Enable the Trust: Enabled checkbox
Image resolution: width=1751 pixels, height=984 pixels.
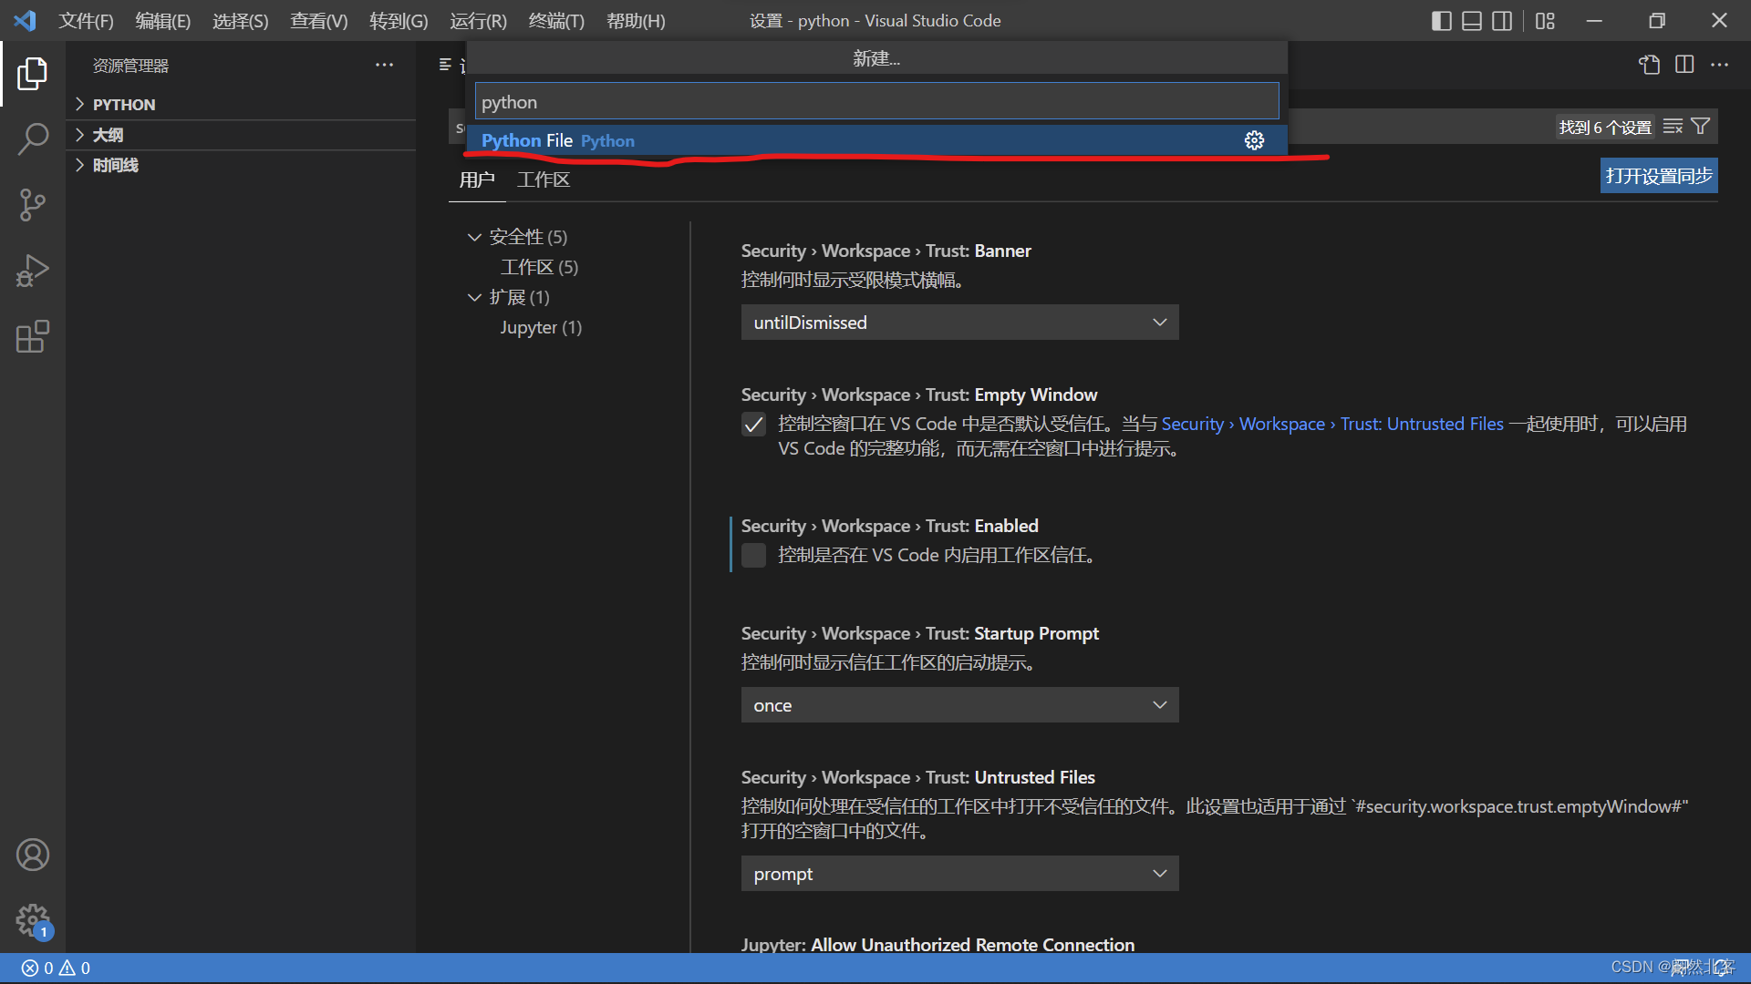point(753,556)
